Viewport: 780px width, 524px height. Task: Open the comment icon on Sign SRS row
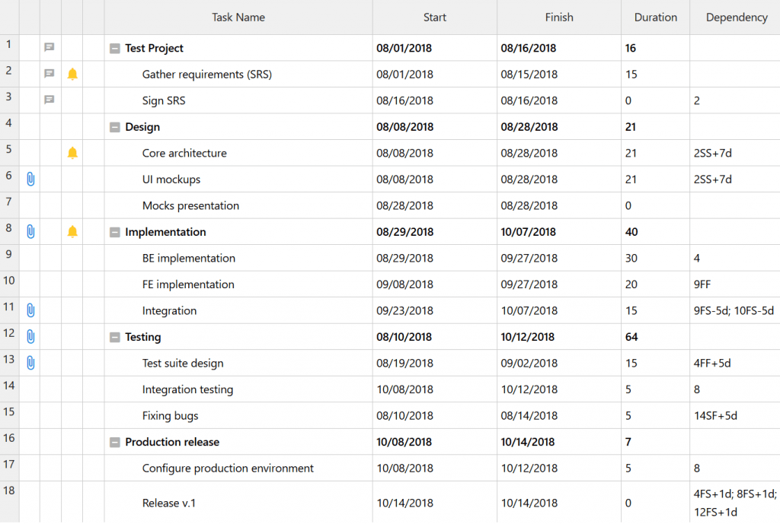(x=50, y=100)
